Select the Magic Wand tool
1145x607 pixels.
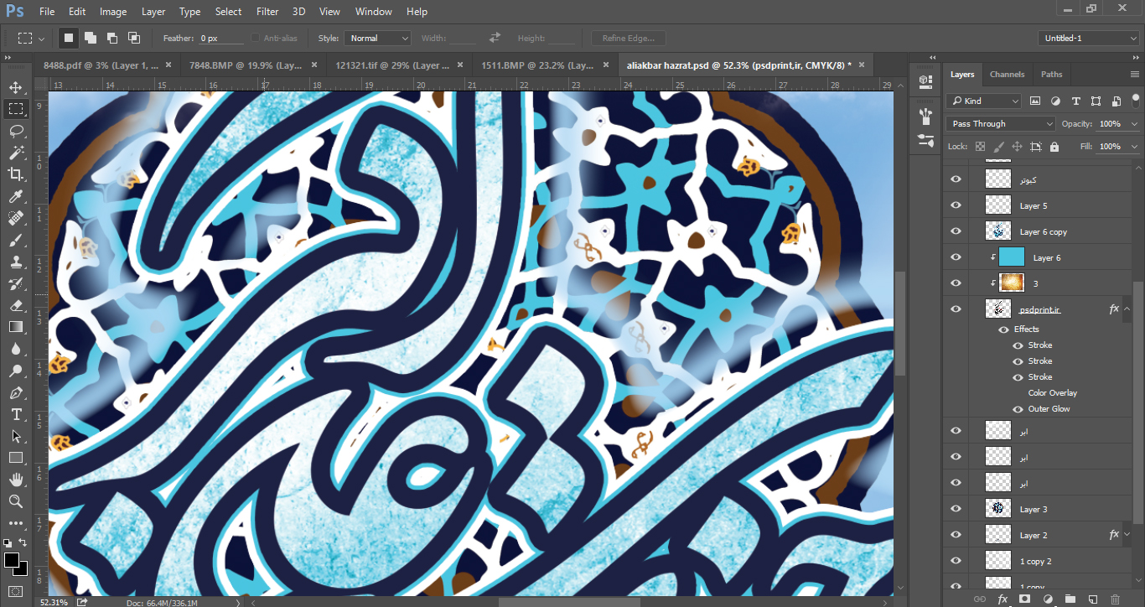pyautogui.click(x=16, y=153)
